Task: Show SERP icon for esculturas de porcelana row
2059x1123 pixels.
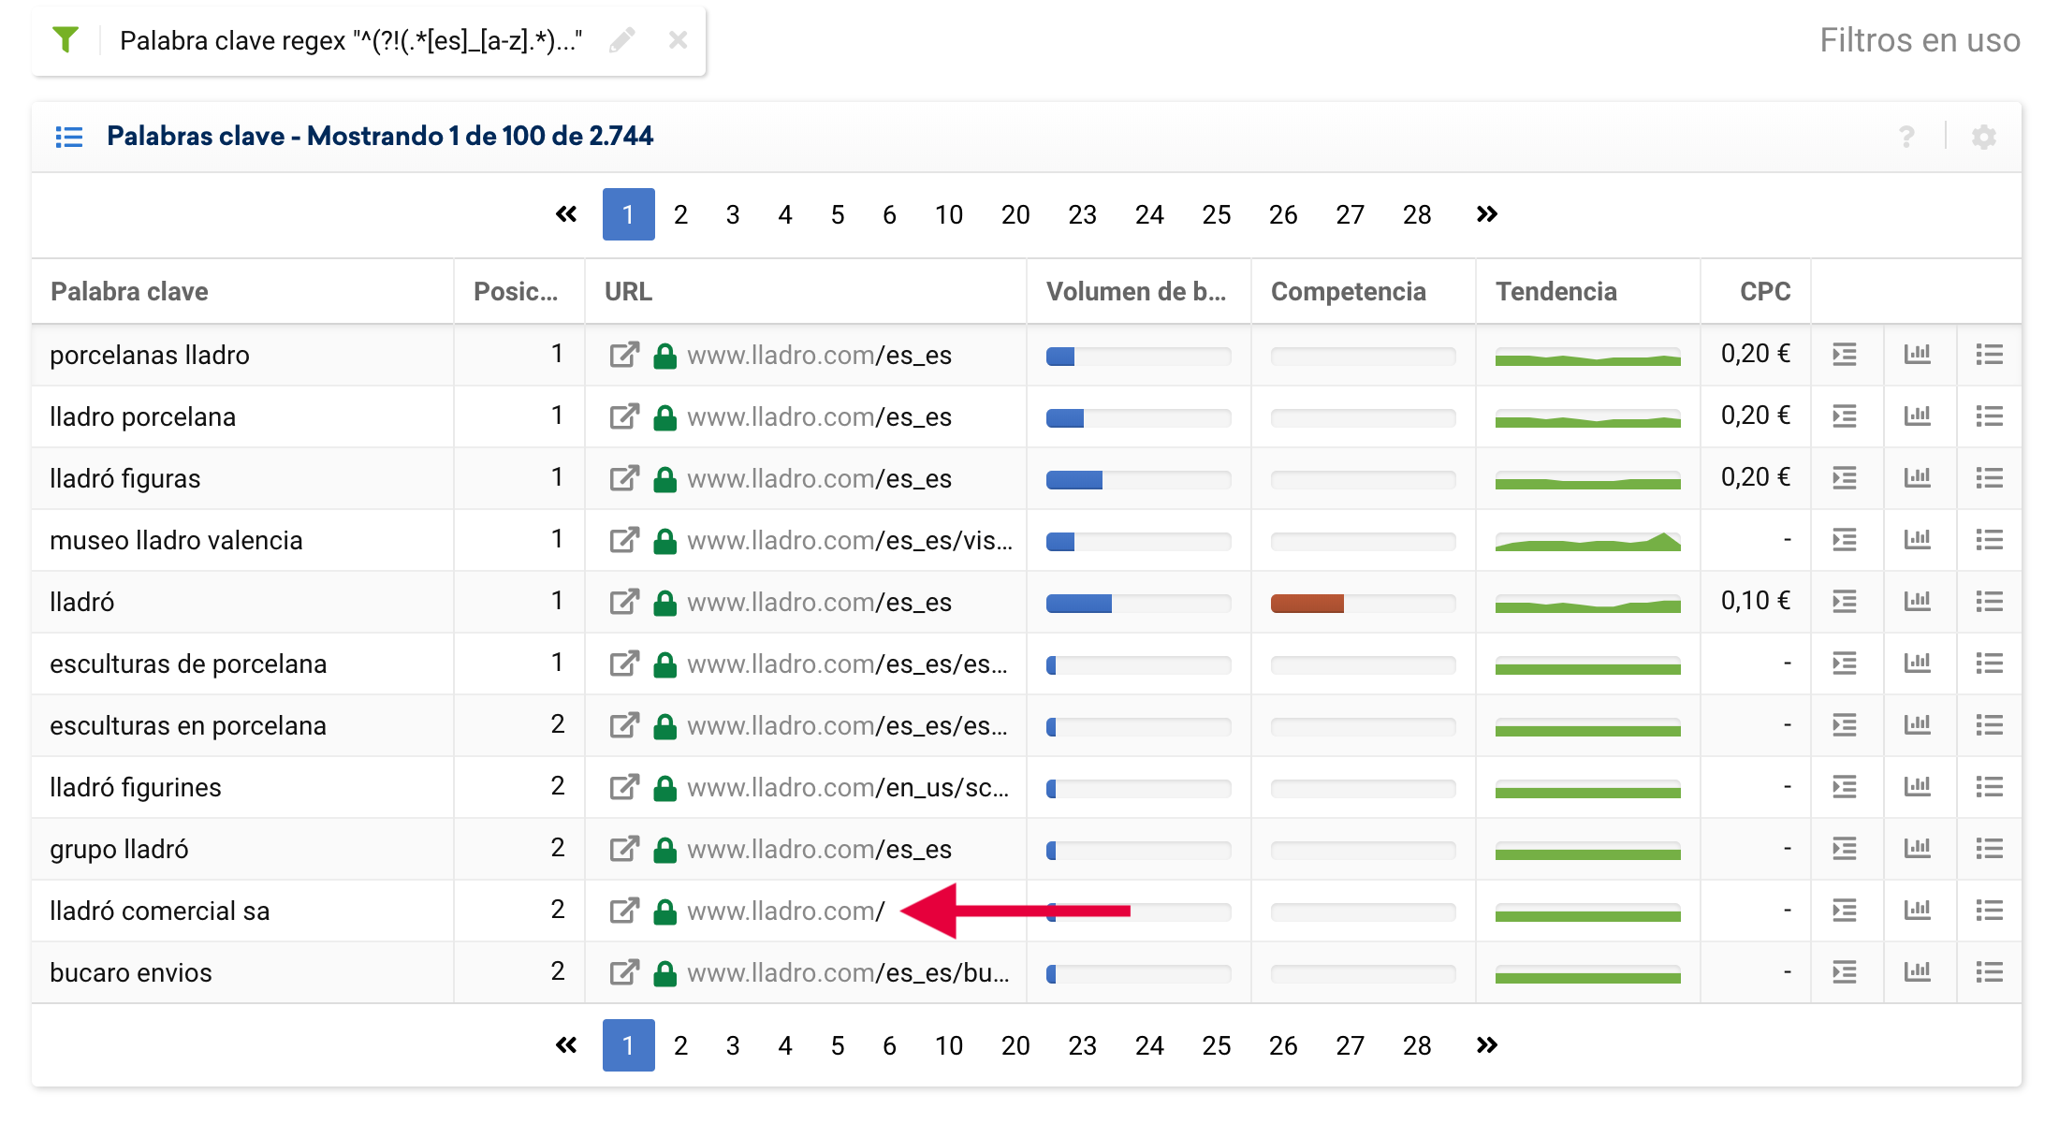Action: [1845, 664]
